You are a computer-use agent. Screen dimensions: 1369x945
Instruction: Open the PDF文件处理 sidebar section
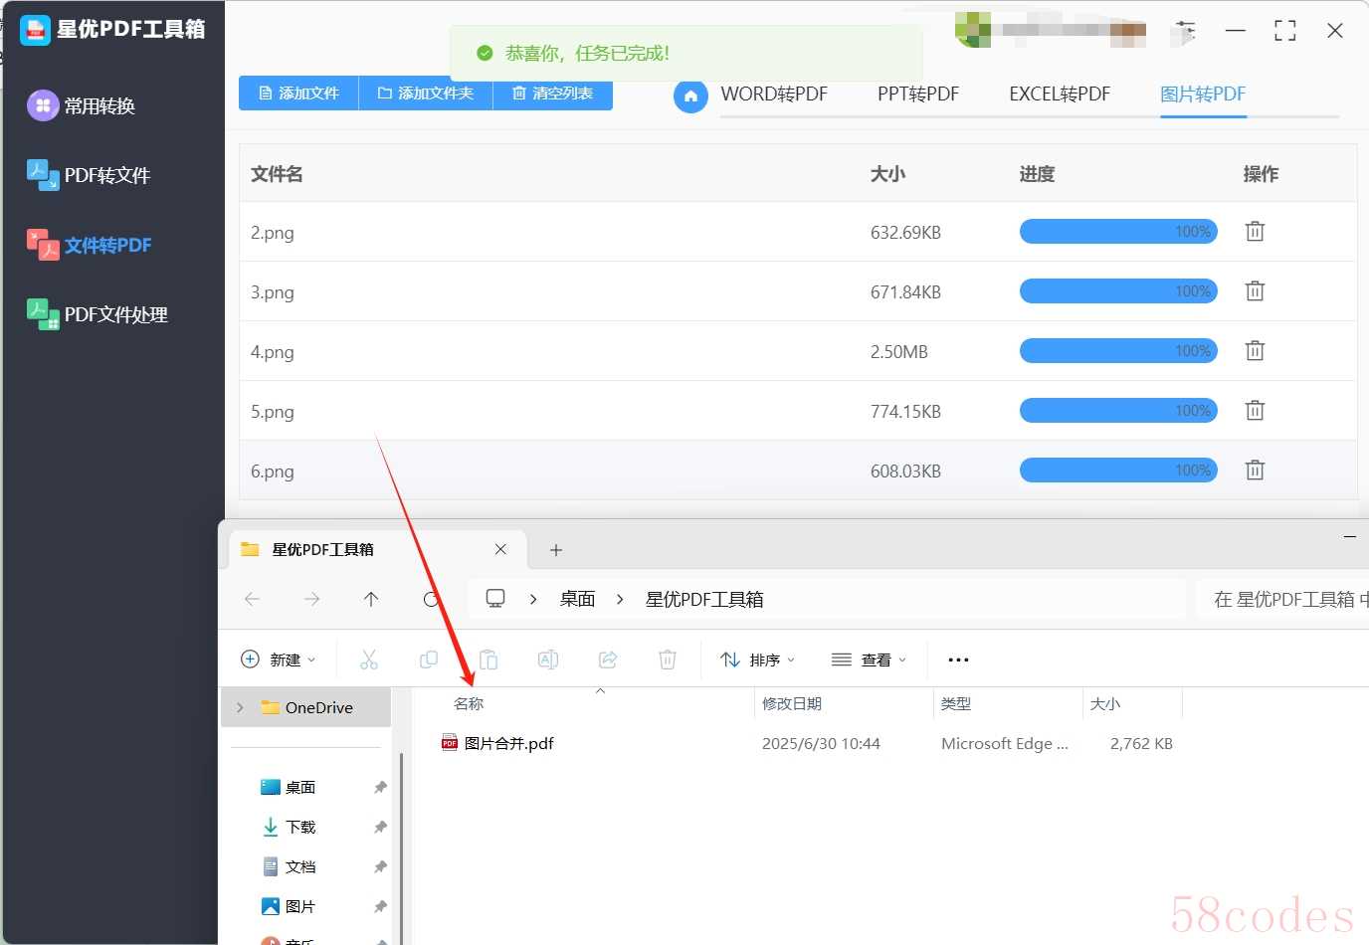point(98,314)
